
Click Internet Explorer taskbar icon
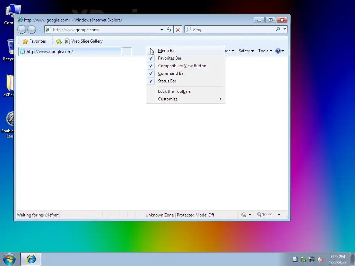(31, 259)
